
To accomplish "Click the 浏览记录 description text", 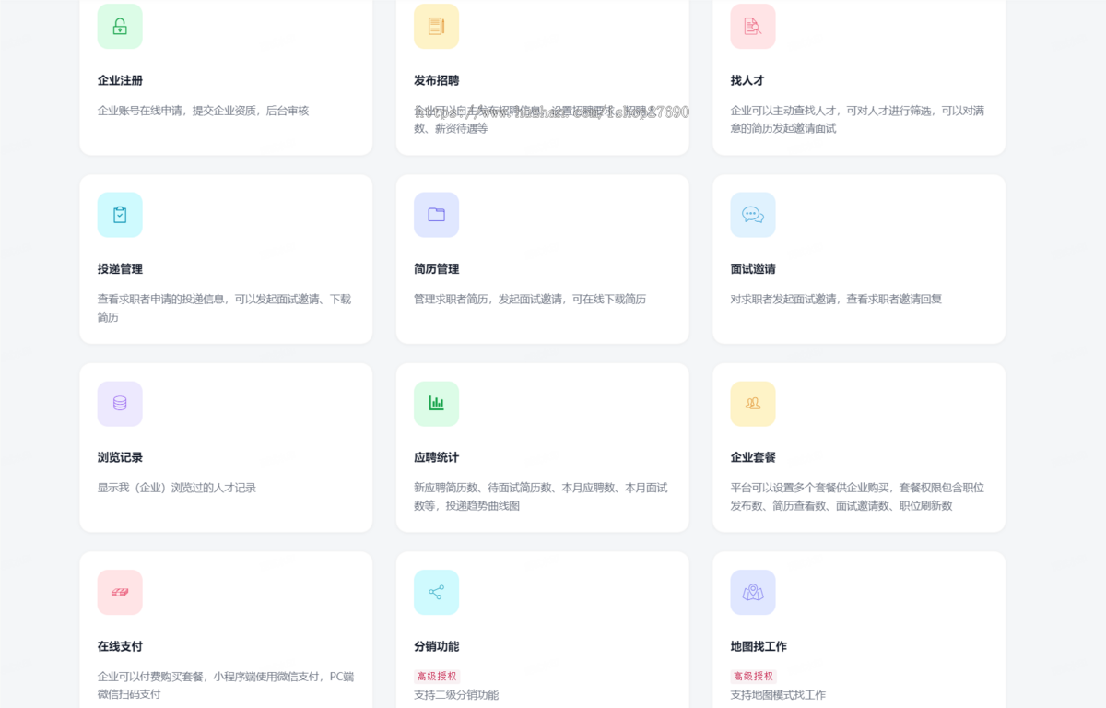I will [x=177, y=488].
